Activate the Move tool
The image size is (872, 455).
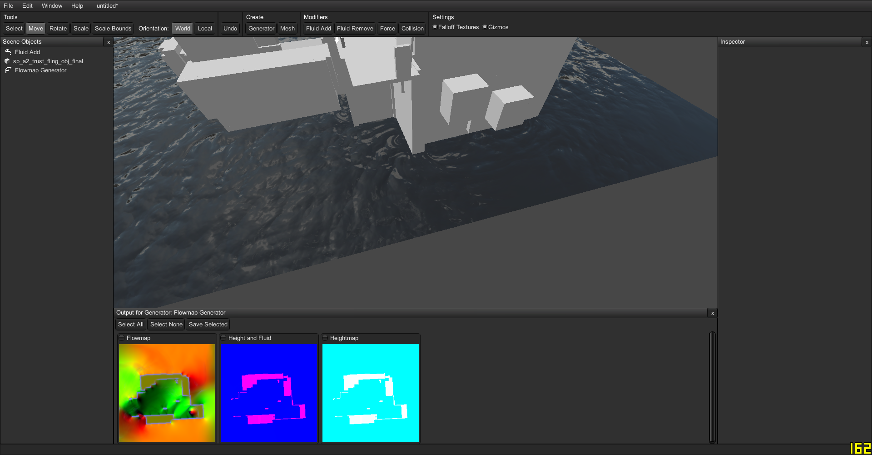tap(36, 28)
